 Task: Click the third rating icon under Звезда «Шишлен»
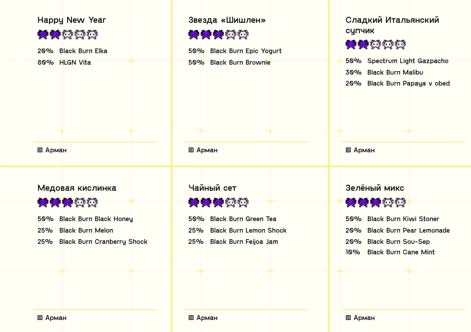pyautogui.click(x=218, y=35)
